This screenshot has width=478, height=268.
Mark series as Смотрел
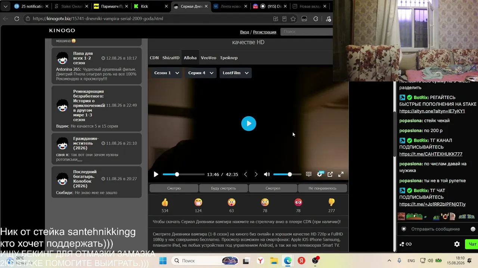tap(273, 188)
